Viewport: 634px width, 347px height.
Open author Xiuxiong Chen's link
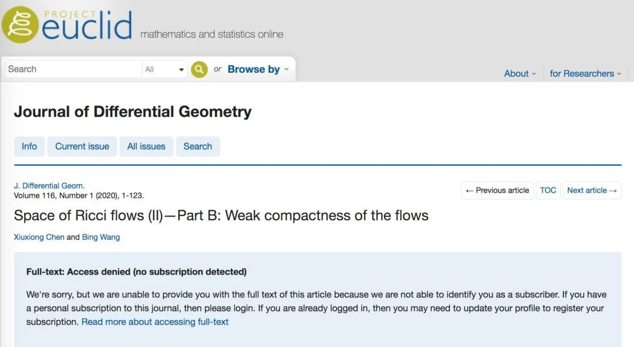coord(39,237)
